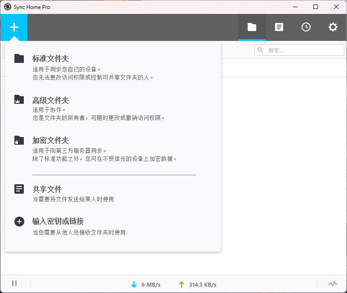347x293 pixels.
Task: Click the blue plus add button
Action: (x=14, y=27)
